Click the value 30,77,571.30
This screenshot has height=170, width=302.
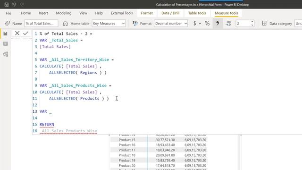(x=165, y=140)
